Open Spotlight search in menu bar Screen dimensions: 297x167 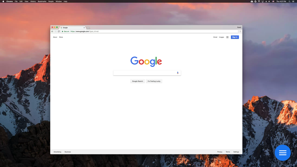coord(289,1)
